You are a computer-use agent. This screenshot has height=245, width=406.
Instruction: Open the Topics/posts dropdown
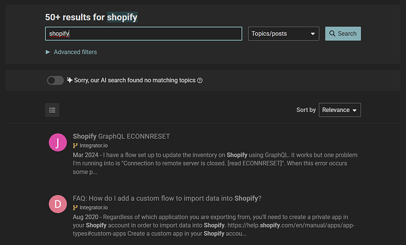[284, 34]
